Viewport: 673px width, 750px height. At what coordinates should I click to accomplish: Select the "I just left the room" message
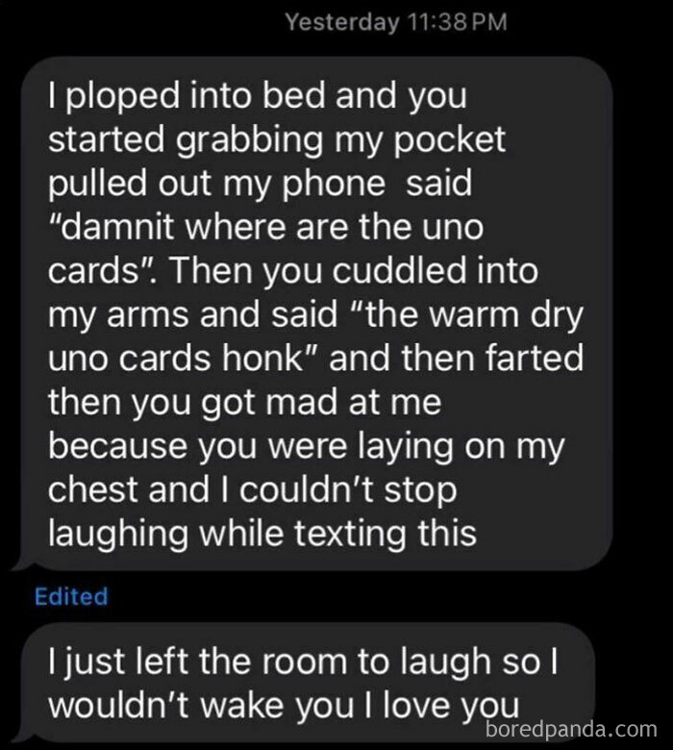point(309,683)
